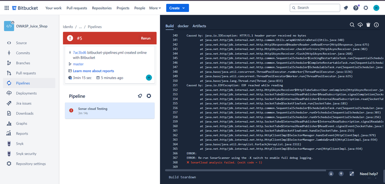Click in the Search field

pos(315,8)
